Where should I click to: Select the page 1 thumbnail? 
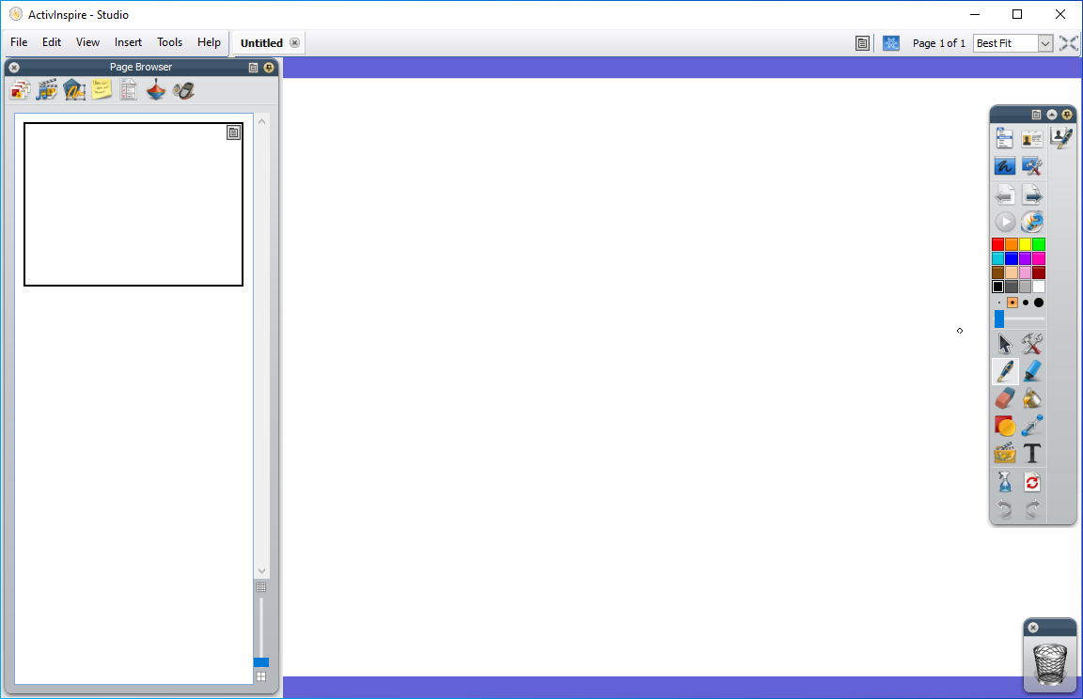coord(133,204)
